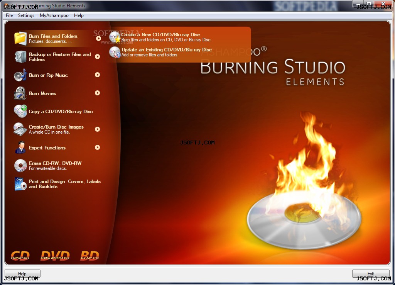Expand the Burn Movies submenu arrow

[98, 93]
